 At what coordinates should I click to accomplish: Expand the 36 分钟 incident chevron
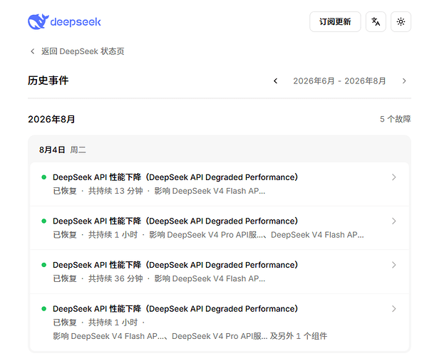[393, 265]
